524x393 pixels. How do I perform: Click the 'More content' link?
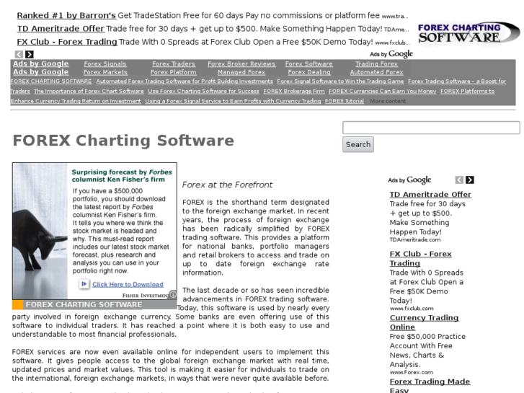(x=388, y=101)
